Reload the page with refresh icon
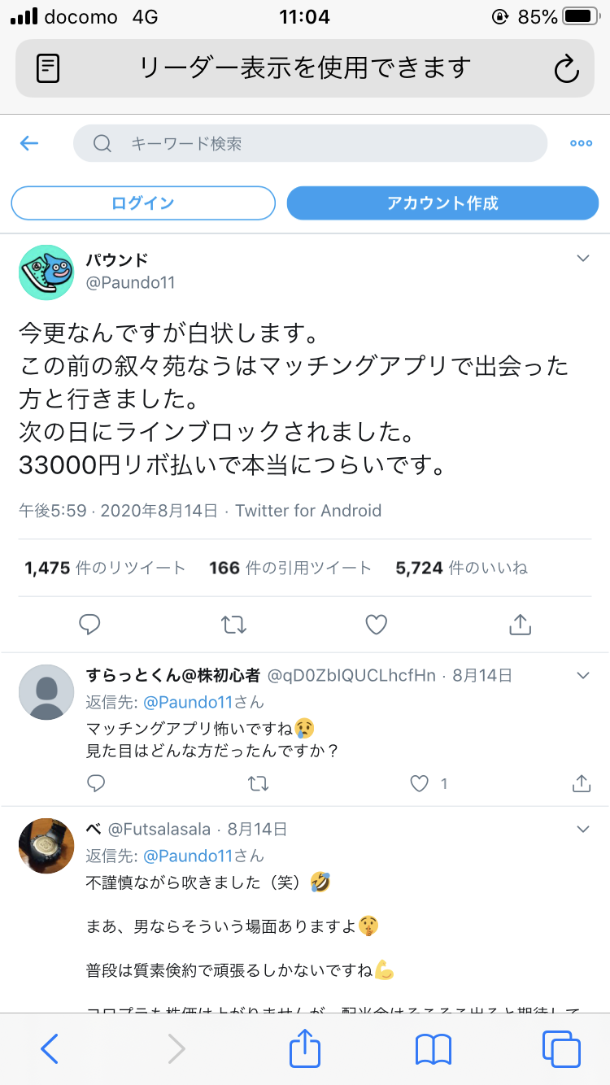Viewport: 610px width, 1085px height. point(566,68)
